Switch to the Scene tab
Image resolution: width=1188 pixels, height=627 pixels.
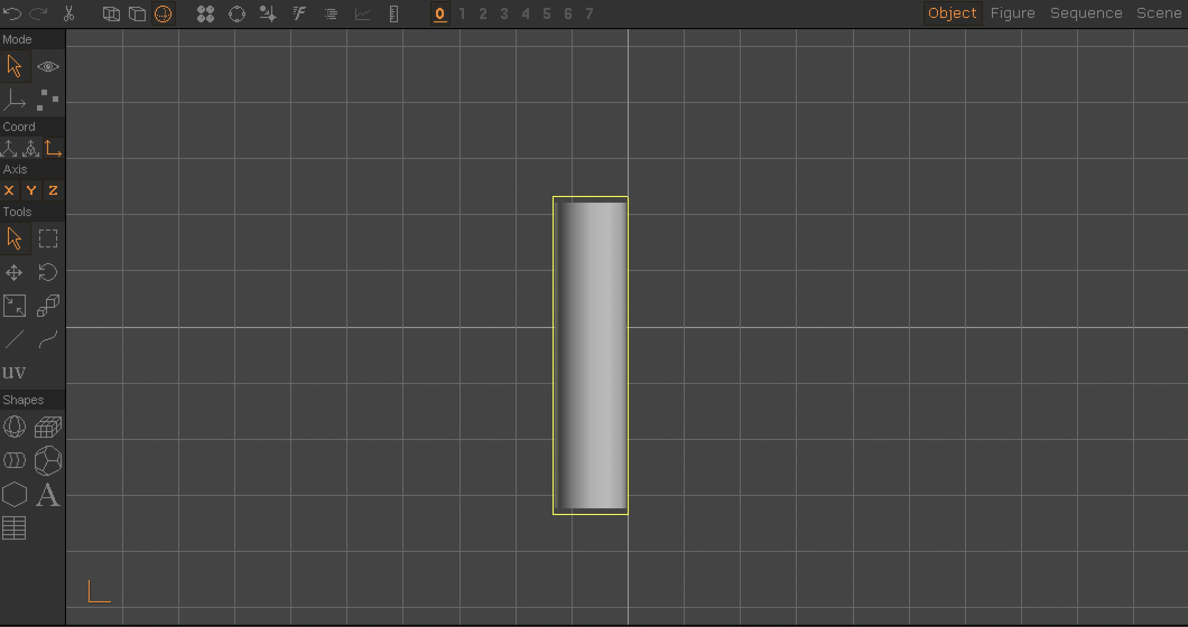pyautogui.click(x=1159, y=13)
